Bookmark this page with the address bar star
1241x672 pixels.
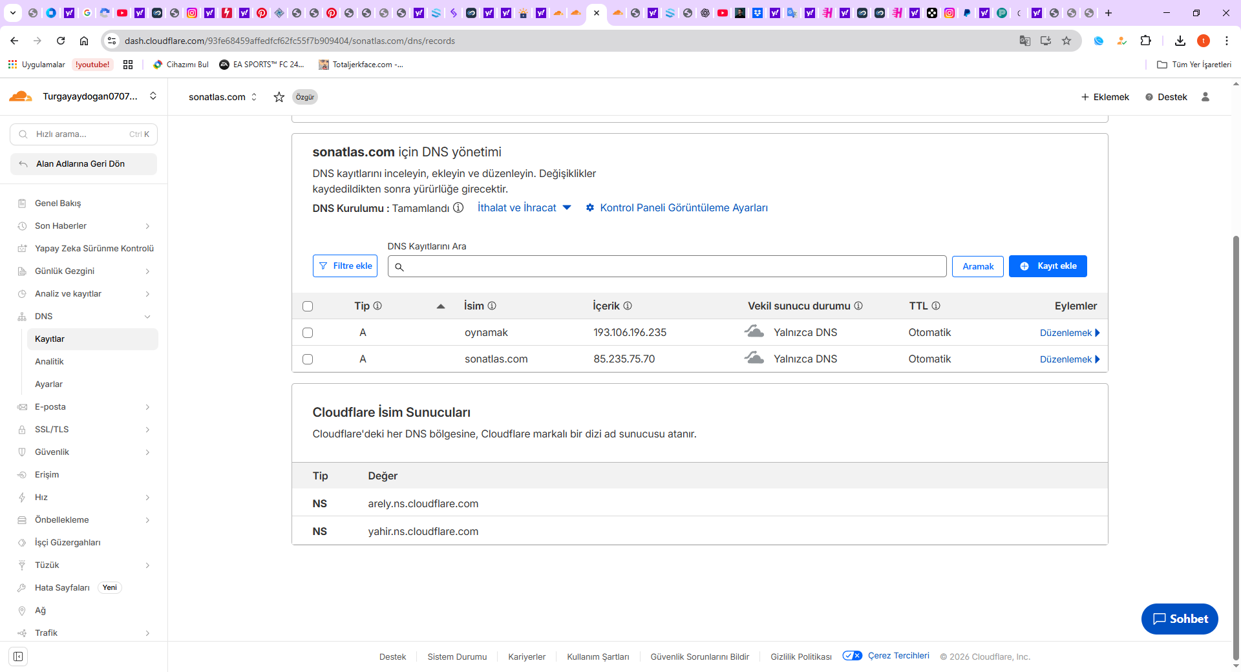(x=1066, y=41)
